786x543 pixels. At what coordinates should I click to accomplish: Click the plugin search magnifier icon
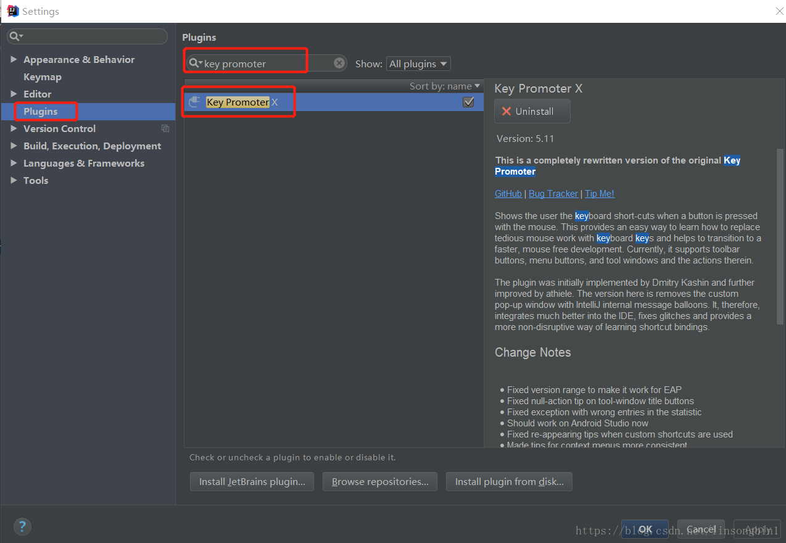[x=196, y=63]
